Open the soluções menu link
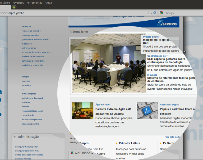The height and width of the screenshot is (160, 203). (x=25, y=81)
